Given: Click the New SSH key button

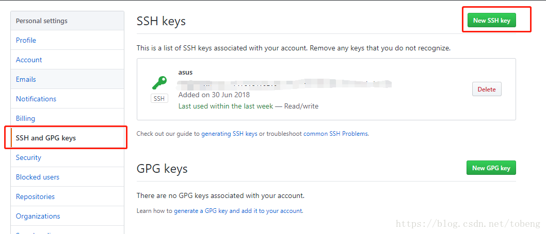Looking at the screenshot, I should 491,21.
